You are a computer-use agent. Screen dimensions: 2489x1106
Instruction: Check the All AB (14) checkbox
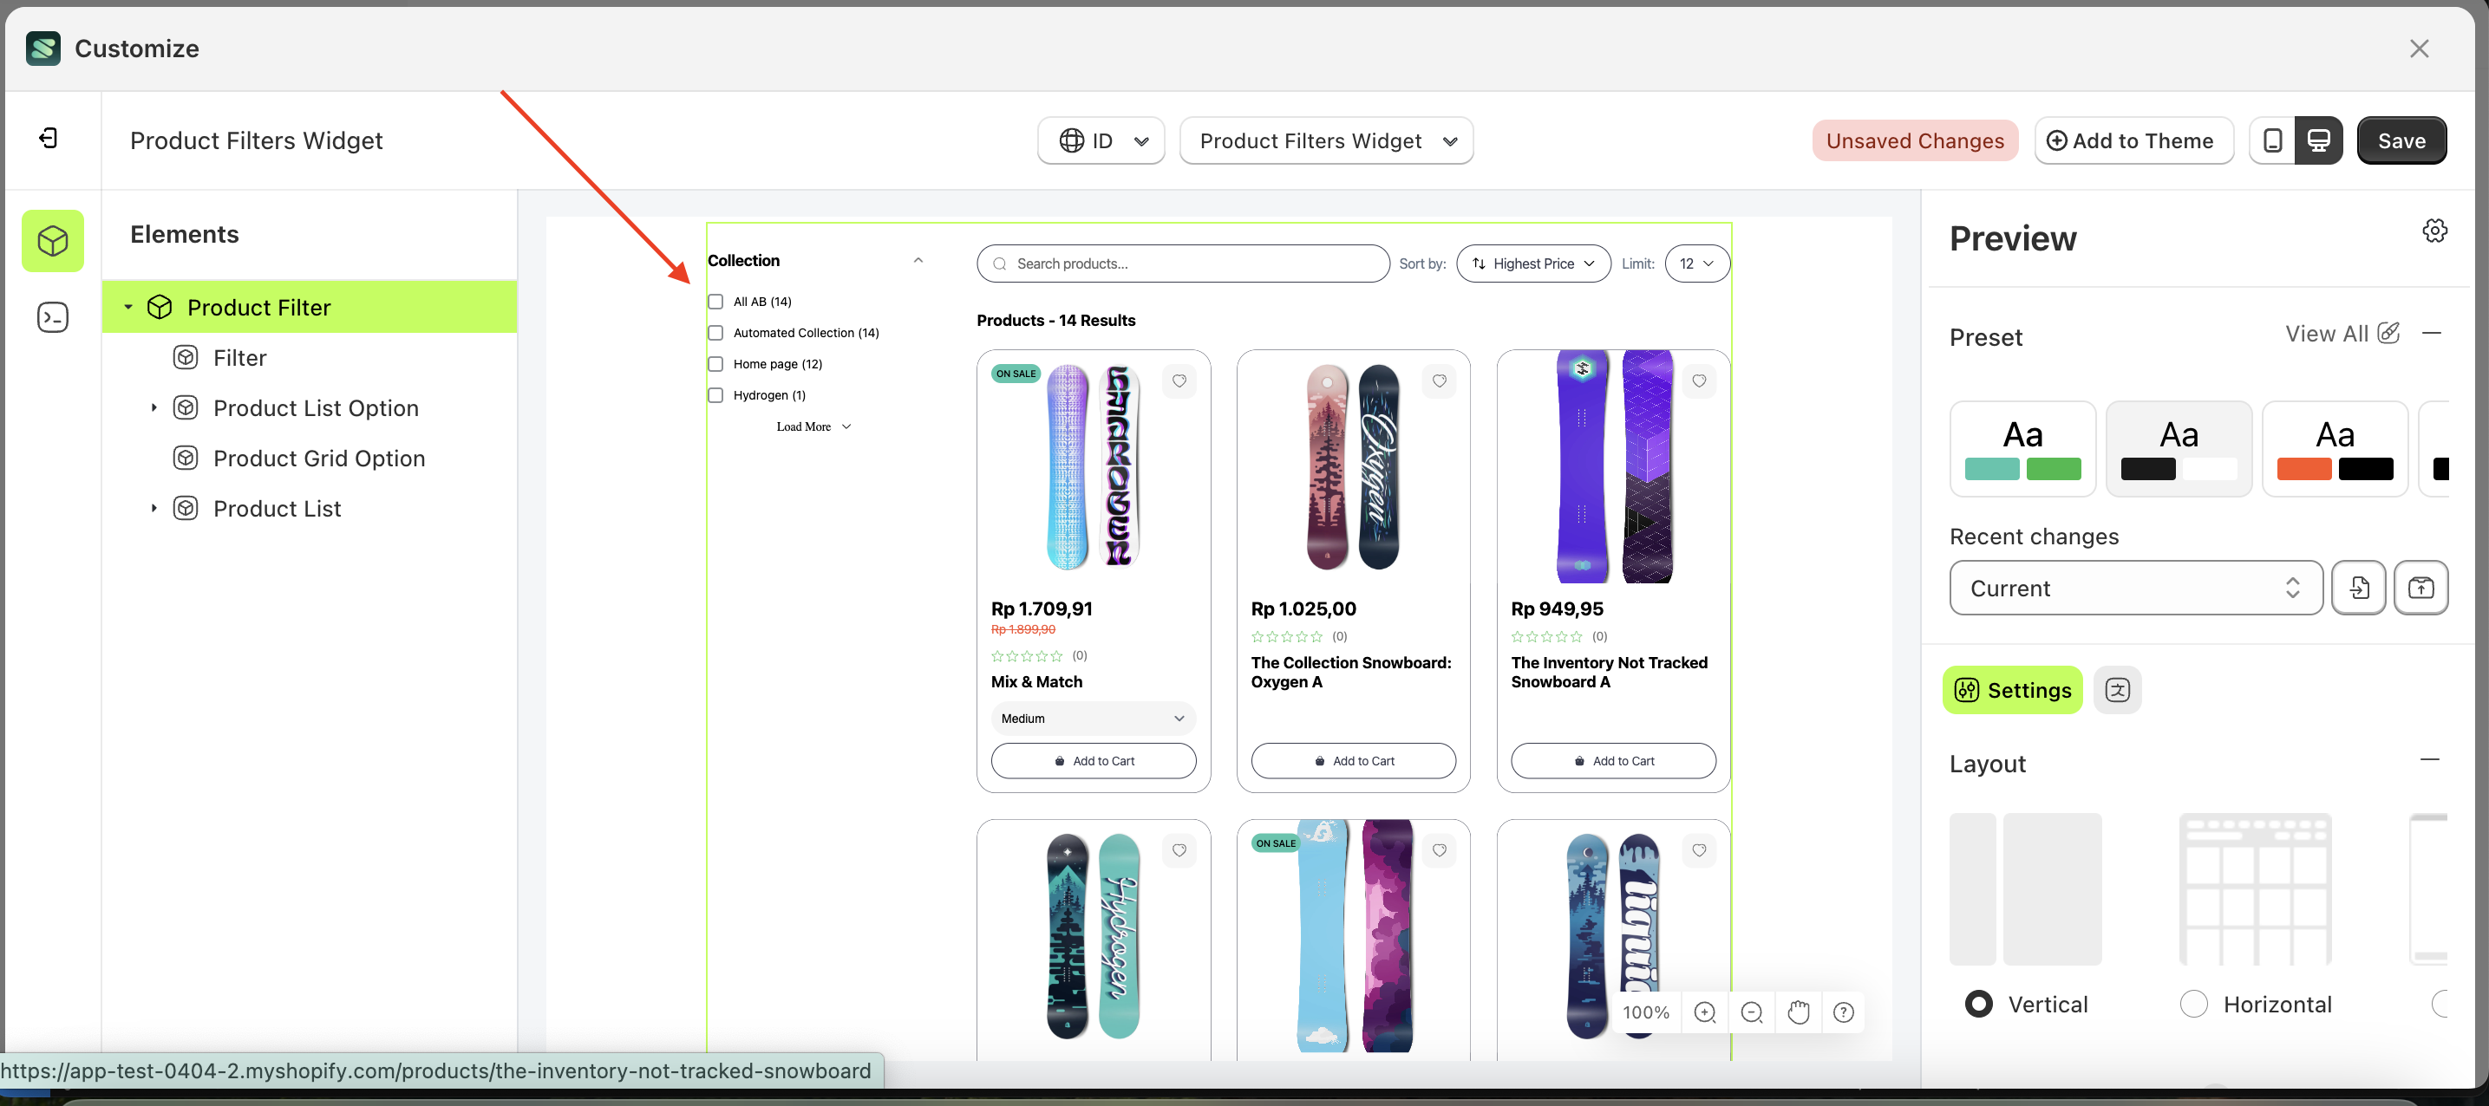(x=715, y=302)
